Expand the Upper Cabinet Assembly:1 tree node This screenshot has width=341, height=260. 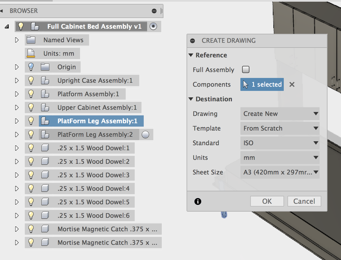(17, 107)
